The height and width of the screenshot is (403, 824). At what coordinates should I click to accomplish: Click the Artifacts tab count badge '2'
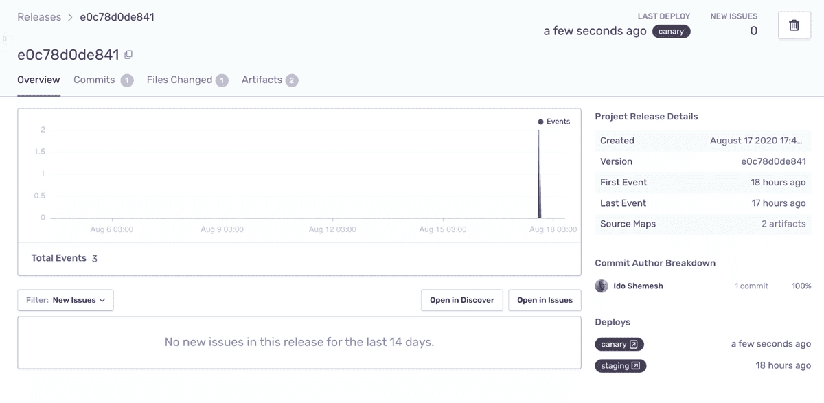tap(292, 80)
